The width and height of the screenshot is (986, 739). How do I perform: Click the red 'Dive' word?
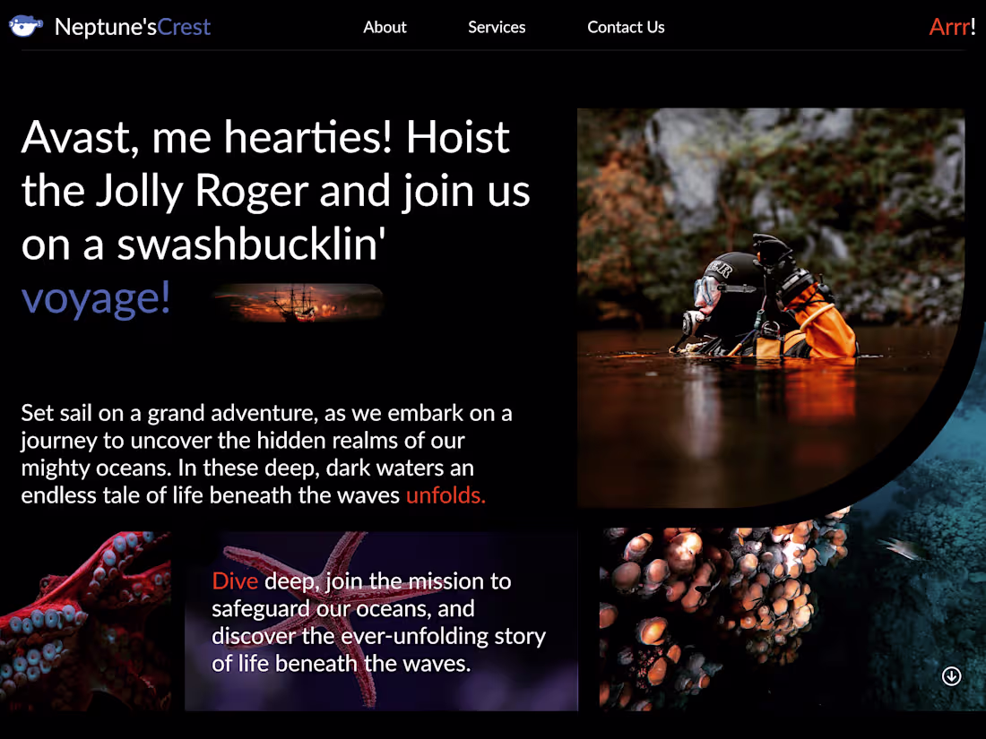pyautogui.click(x=235, y=580)
